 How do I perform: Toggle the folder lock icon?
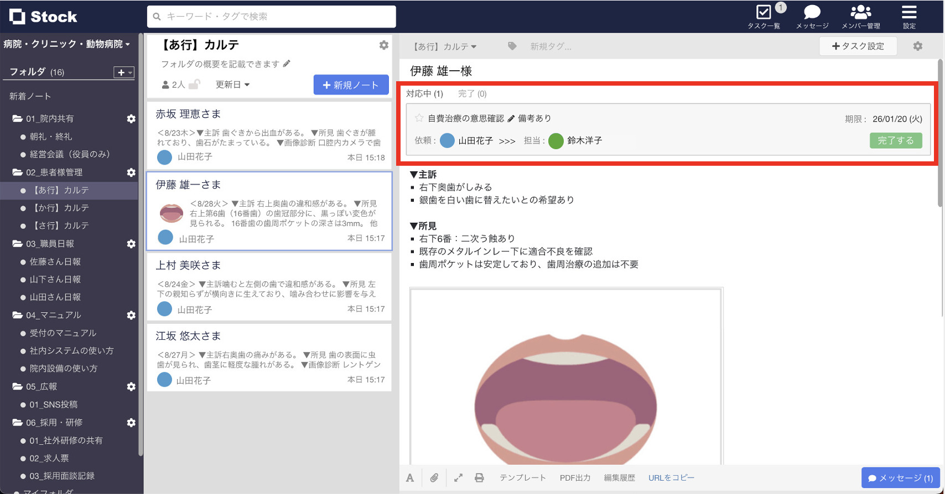click(x=194, y=85)
